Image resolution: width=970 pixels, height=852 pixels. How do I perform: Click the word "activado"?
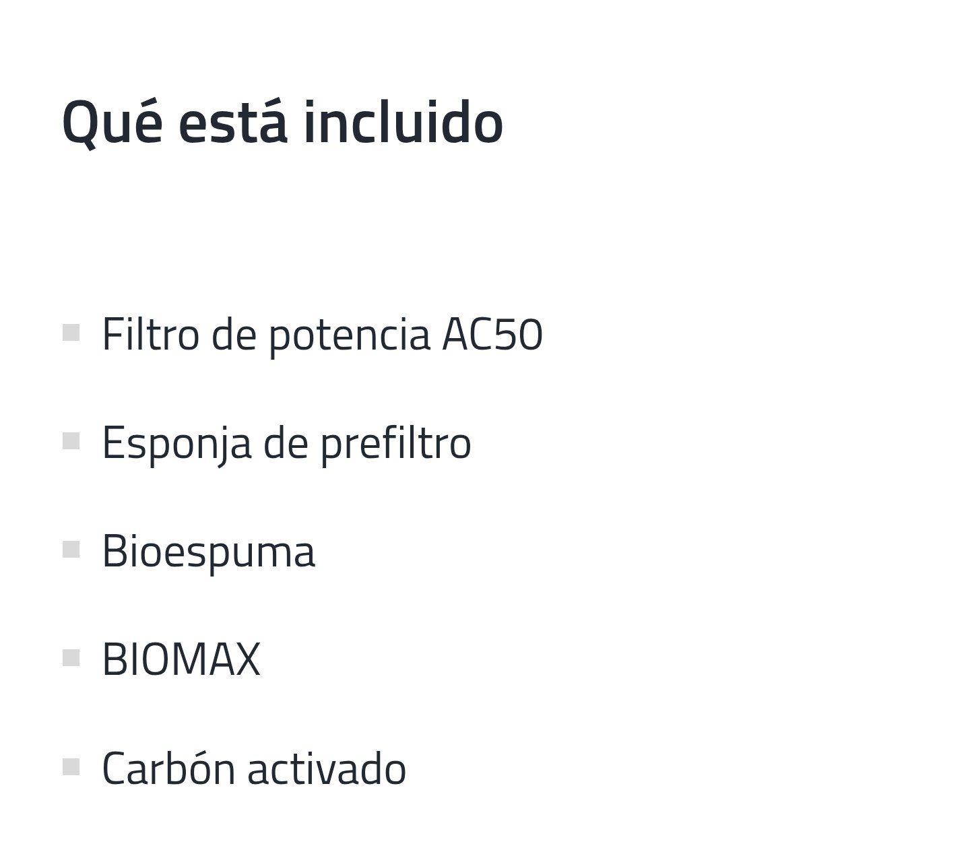[x=327, y=768]
